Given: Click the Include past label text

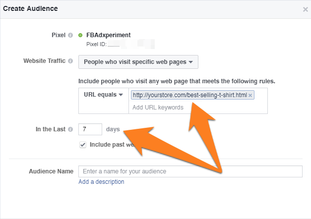Looking at the screenshot, I should pyautogui.click(x=112, y=145).
